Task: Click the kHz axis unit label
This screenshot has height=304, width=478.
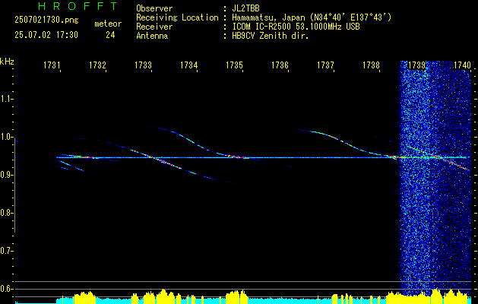Action: (7, 62)
